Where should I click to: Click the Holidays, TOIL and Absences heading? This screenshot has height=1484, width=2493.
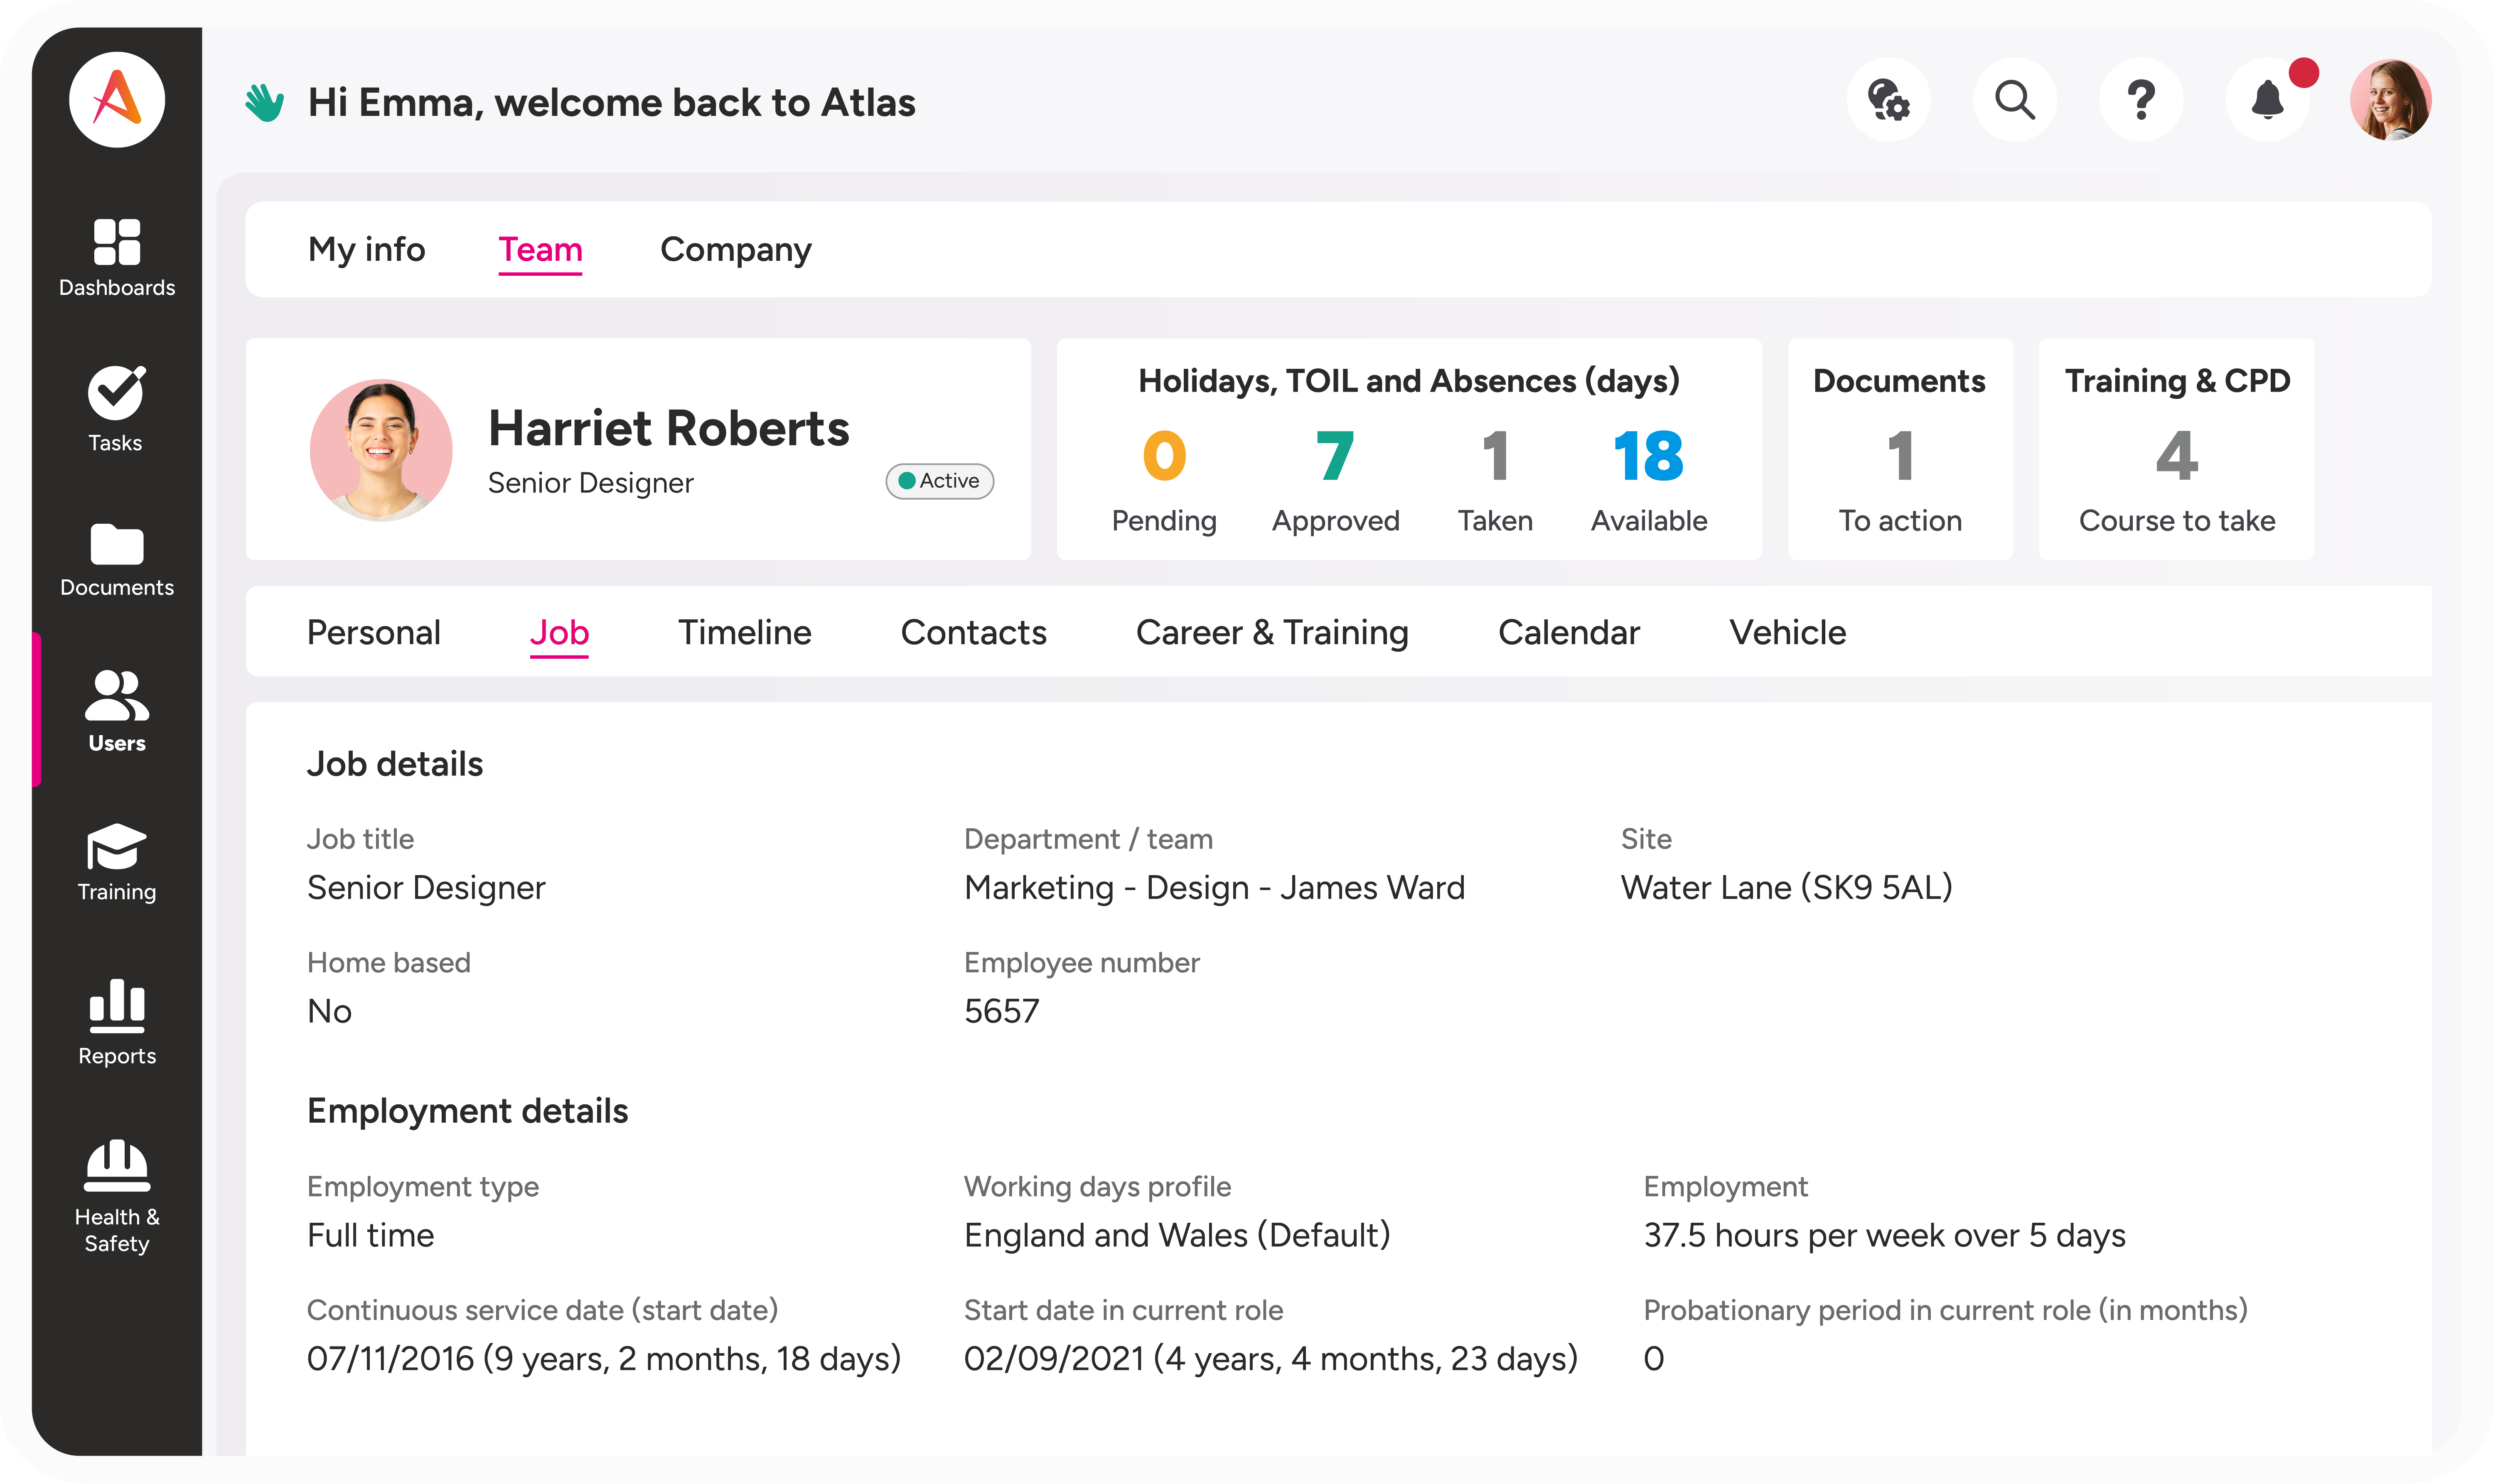[1409, 381]
